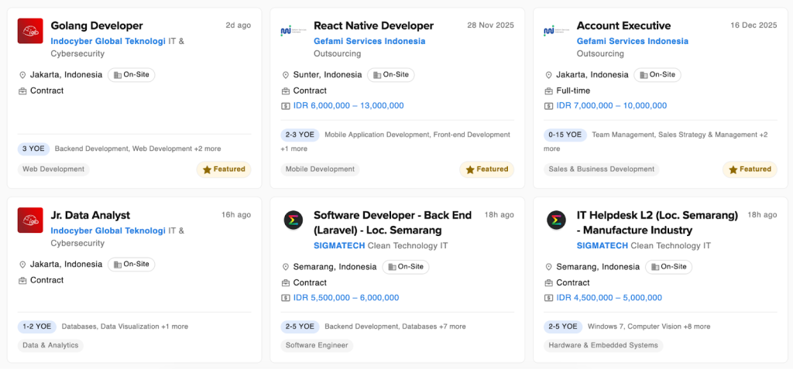Screen dimensions: 793x369
Task: Click On-Site badge on React Native Developer card
Action: (x=391, y=75)
